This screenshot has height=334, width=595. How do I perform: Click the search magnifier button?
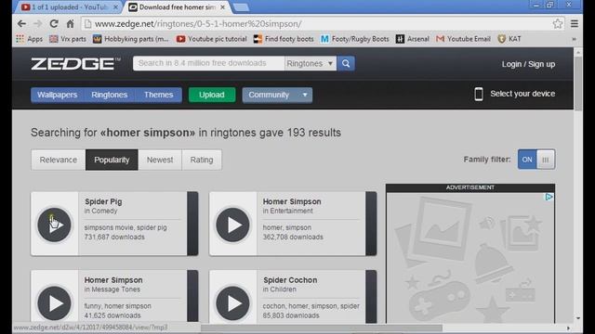pos(346,63)
